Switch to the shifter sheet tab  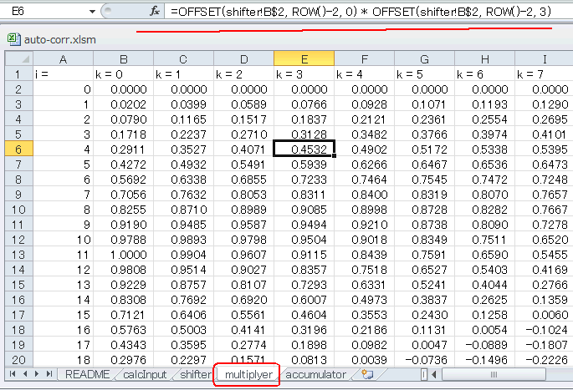pos(196,374)
